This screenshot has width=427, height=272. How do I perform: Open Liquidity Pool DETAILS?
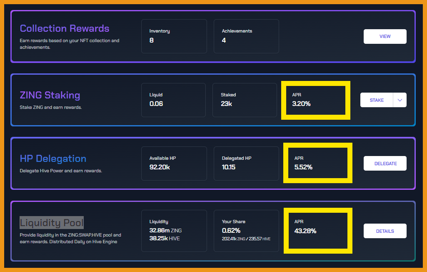[385, 231]
